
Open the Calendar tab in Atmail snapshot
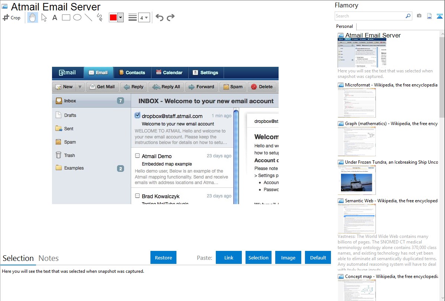click(x=169, y=73)
